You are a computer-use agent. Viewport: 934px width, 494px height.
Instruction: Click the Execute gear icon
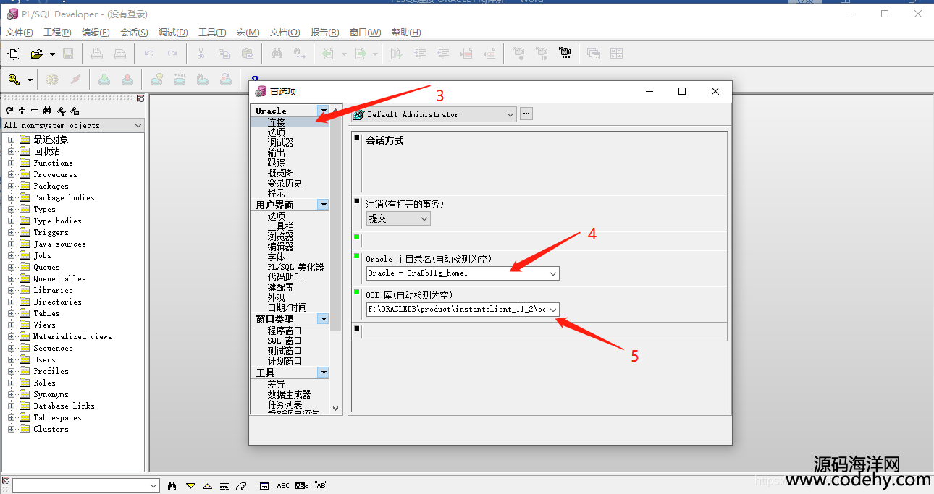52,80
